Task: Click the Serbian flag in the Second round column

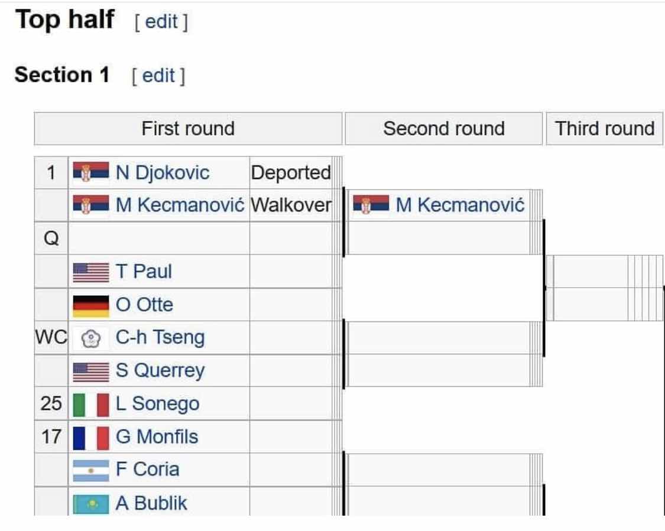Action: click(x=371, y=204)
